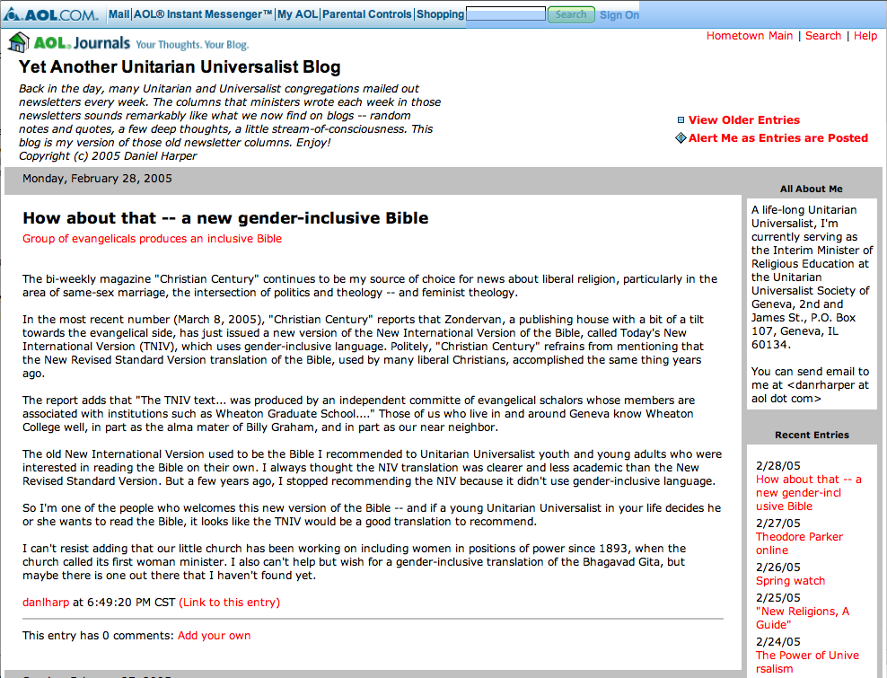887x678 pixels.
Task: Select View Older Entries
Action: [x=743, y=120]
